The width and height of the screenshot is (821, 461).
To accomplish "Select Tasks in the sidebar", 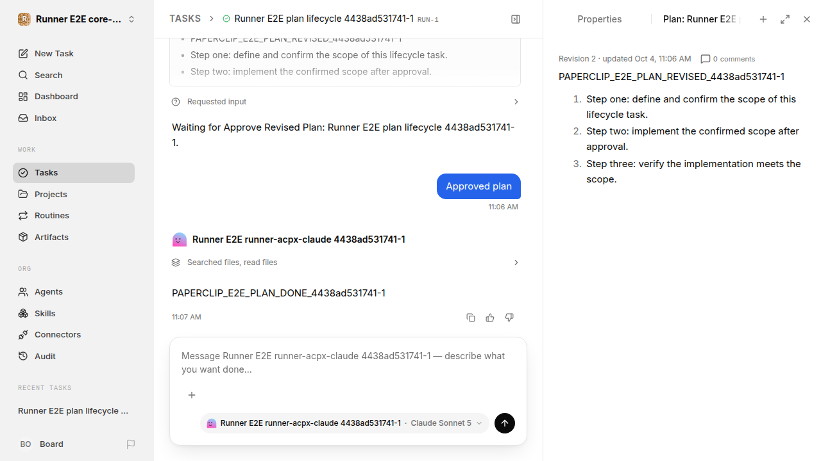I will pos(74,173).
